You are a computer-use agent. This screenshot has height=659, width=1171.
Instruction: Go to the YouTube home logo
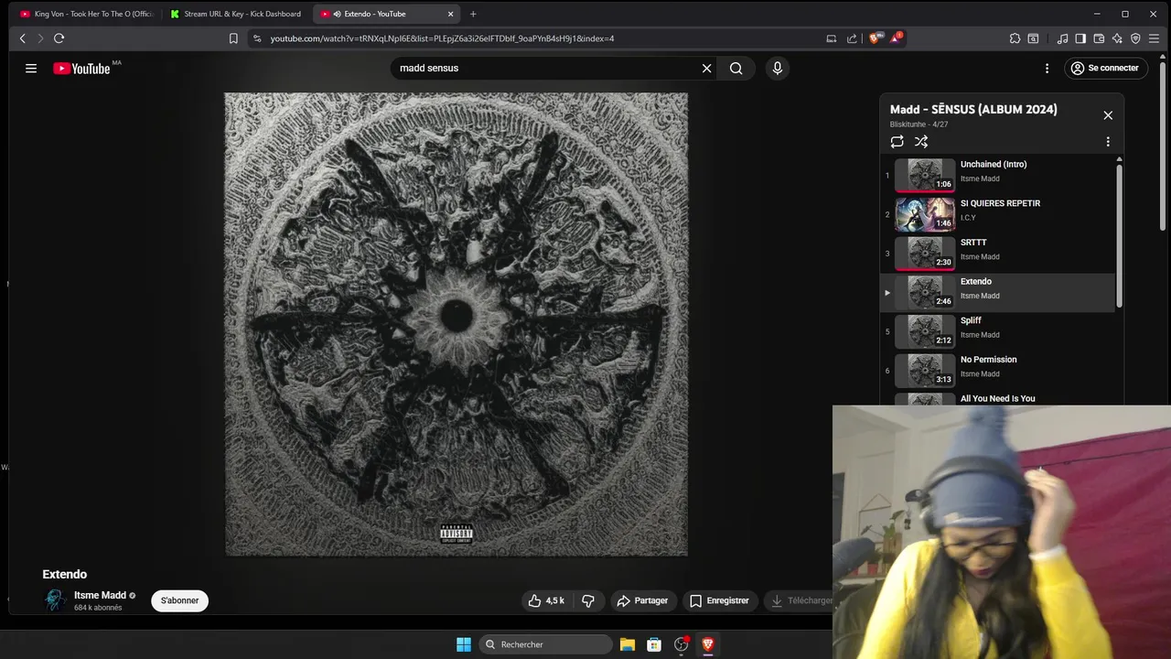(x=81, y=69)
